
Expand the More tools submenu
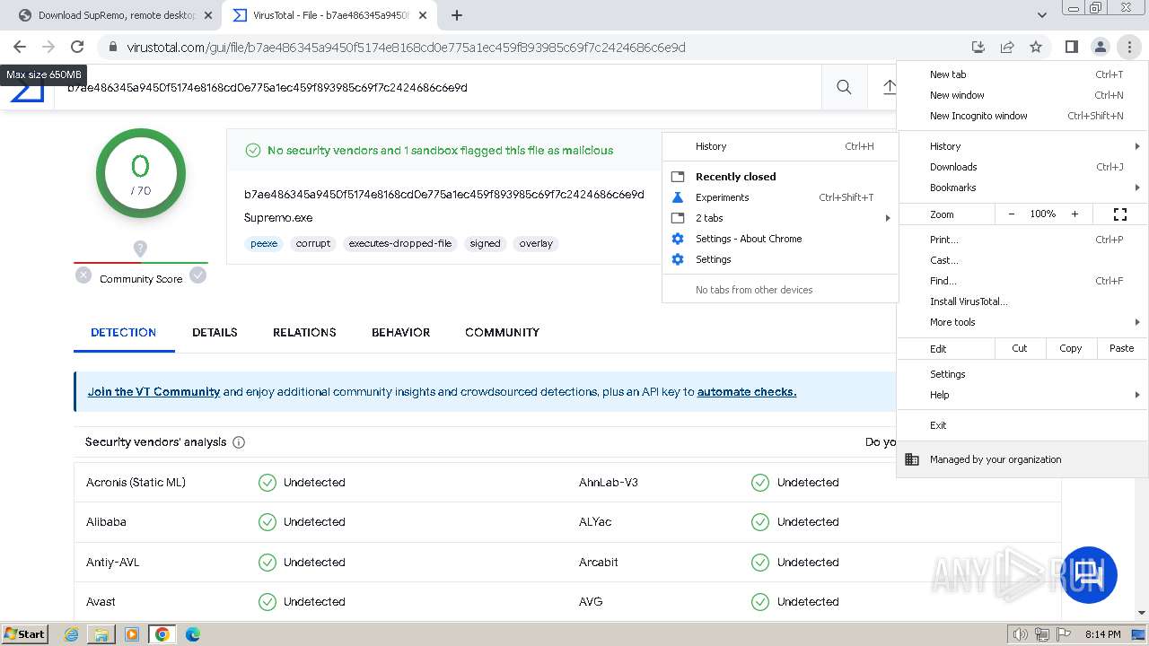click(1022, 322)
